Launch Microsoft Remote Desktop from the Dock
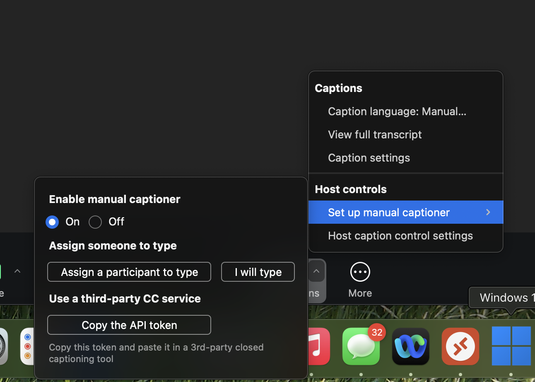 tap(460, 346)
